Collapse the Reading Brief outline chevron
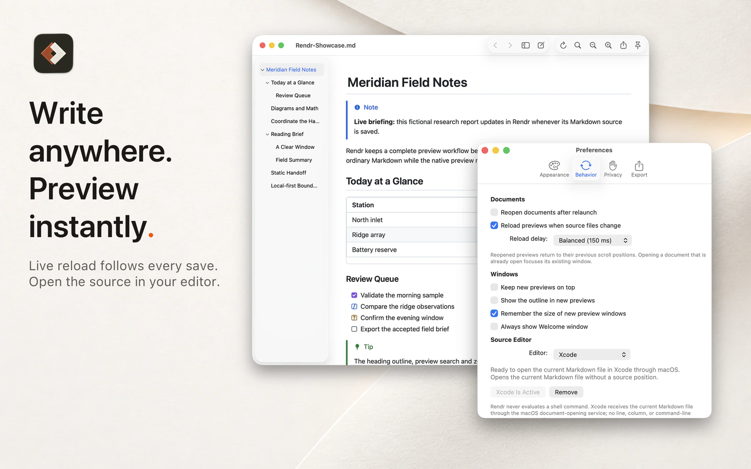 [268, 134]
